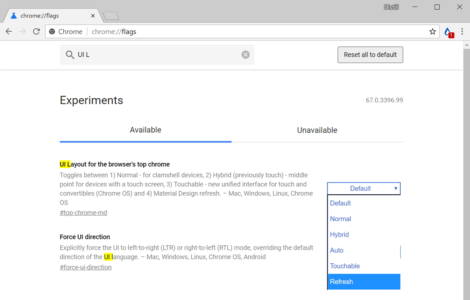Open the #top-chrome-md link
The height and width of the screenshot is (300, 470).
click(83, 212)
